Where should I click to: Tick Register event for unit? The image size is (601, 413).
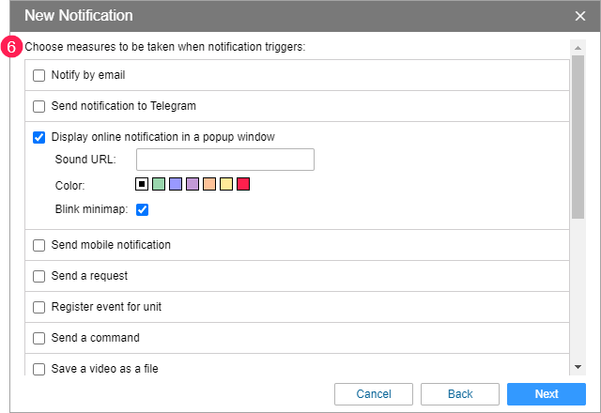[39, 307]
